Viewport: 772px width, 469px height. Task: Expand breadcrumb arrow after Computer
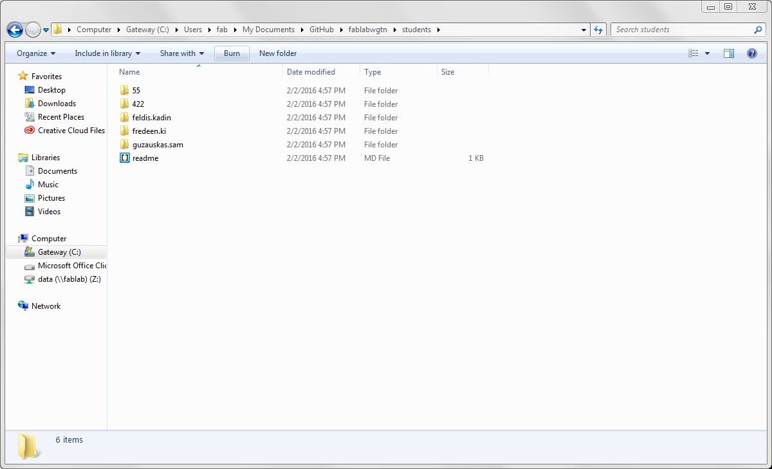[x=119, y=30]
